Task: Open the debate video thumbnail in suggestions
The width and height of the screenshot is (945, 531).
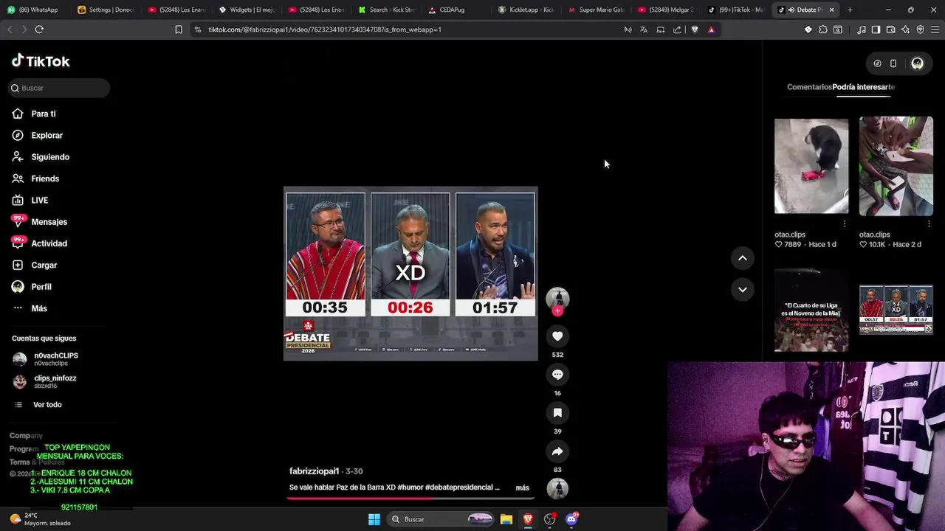Action: point(896,310)
